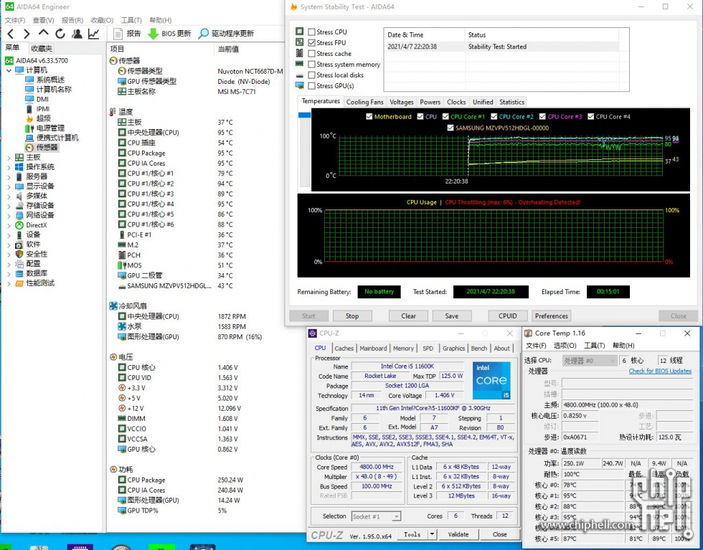The width and height of the screenshot is (703, 550).
Task: Open the graph chart icon in toolbar
Action: (x=94, y=34)
